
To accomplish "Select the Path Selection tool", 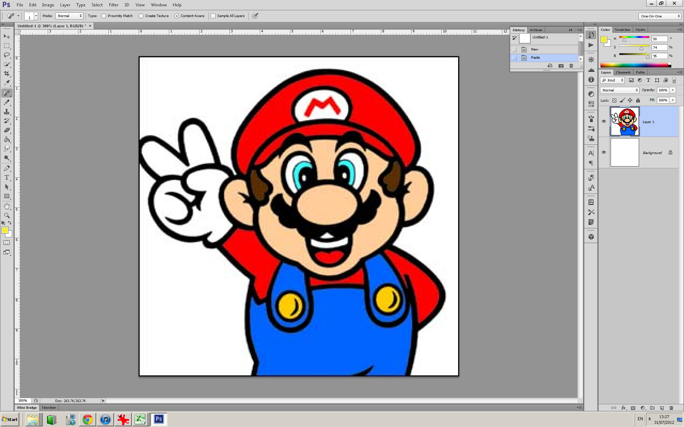I will (x=7, y=187).
